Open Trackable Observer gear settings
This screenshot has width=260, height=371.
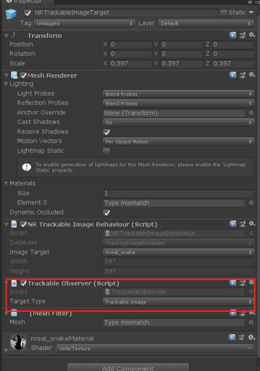pyautogui.click(x=251, y=282)
